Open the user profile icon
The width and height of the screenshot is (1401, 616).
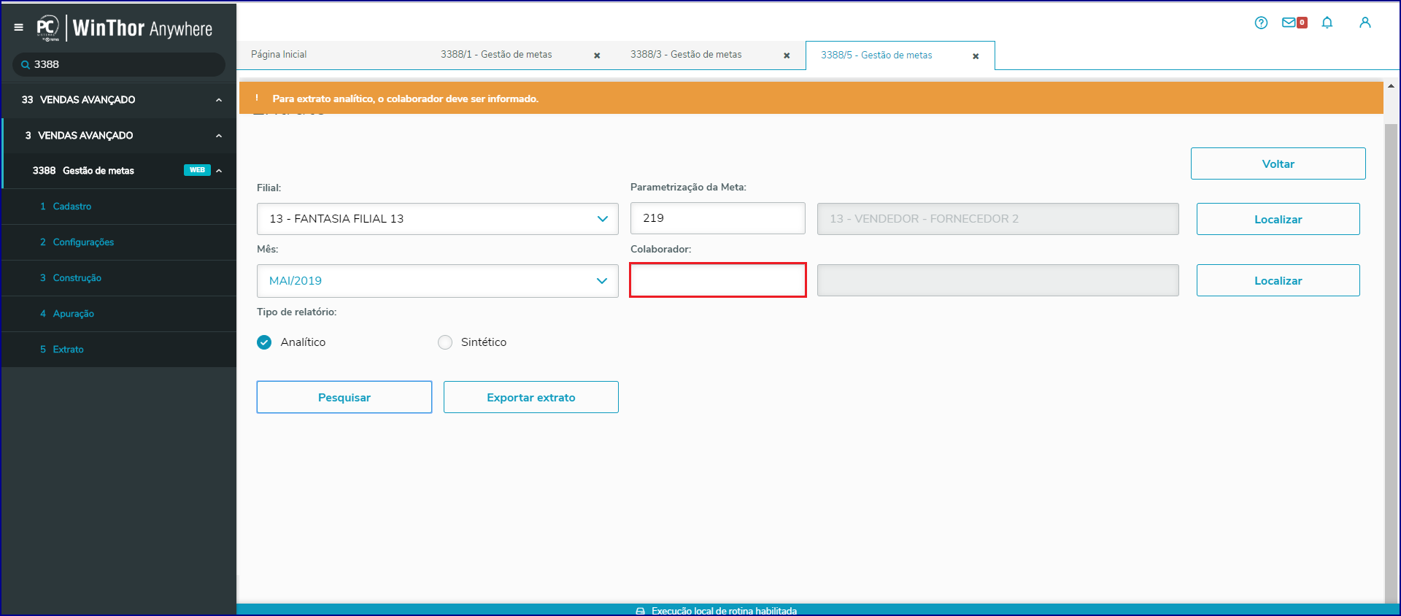click(x=1365, y=23)
